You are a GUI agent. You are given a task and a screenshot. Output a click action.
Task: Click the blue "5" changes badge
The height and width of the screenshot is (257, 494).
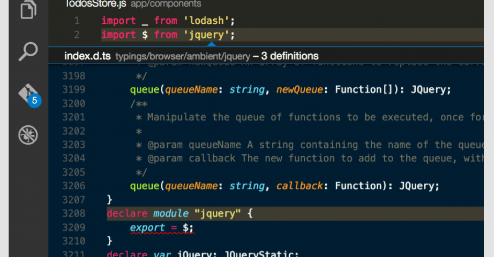coord(35,101)
